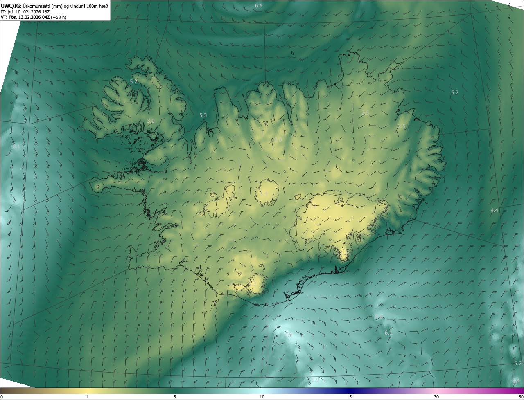Screen dimensions: 524x400
Task: Click the 2.6 value near the east coast
Action: tap(402, 126)
